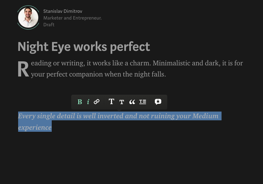Format the selection as a block quote
This screenshot has height=184, width=263.
132,102
